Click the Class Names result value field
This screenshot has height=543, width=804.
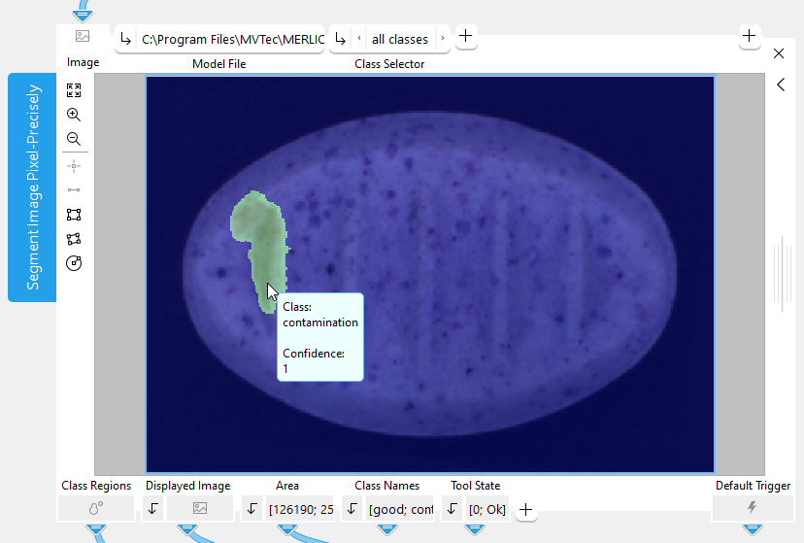tap(400, 509)
